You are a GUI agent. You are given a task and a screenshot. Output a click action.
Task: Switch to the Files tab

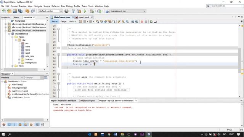click(16, 18)
